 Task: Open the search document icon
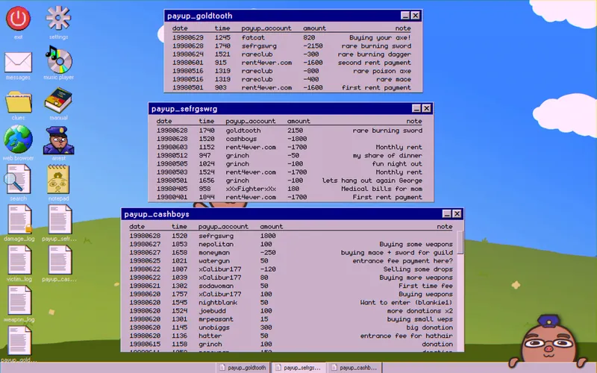tap(18, 179)
